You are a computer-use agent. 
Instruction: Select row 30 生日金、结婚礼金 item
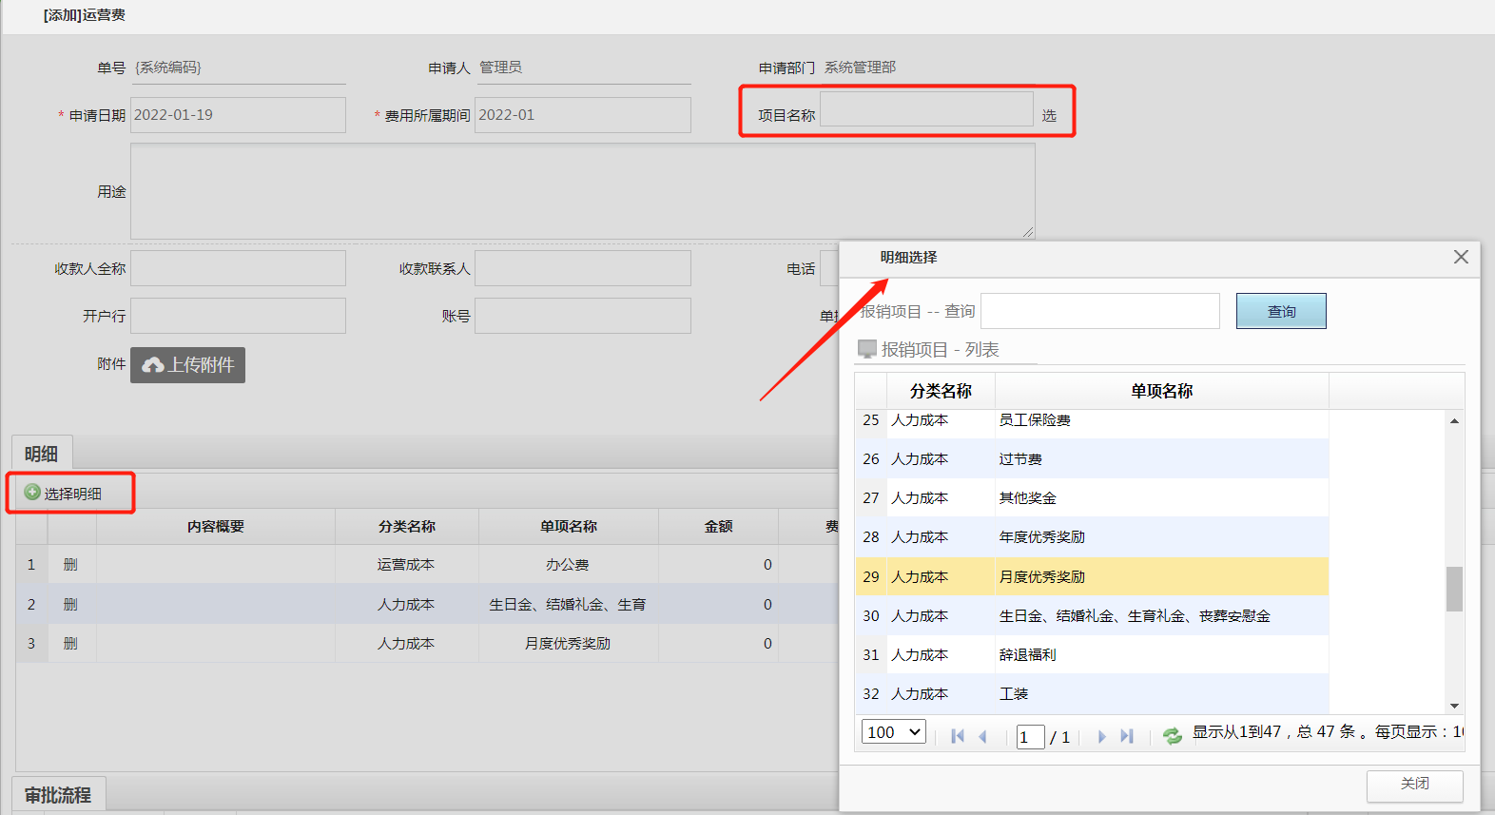[x=1134, y=616]
